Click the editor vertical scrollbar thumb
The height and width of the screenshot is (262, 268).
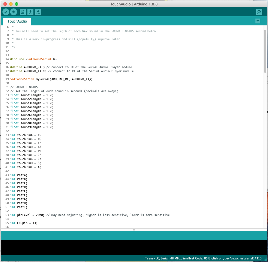pyautogui.click(x=265, y=51)
